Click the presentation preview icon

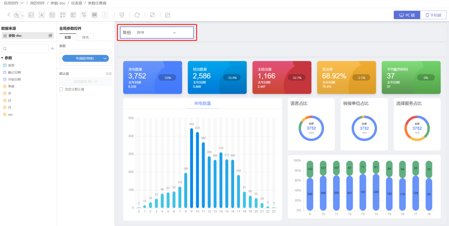pos(122,15)
